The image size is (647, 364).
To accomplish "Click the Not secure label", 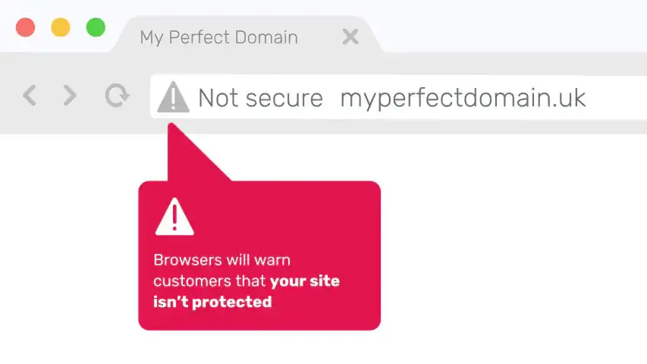I will 260,99.
